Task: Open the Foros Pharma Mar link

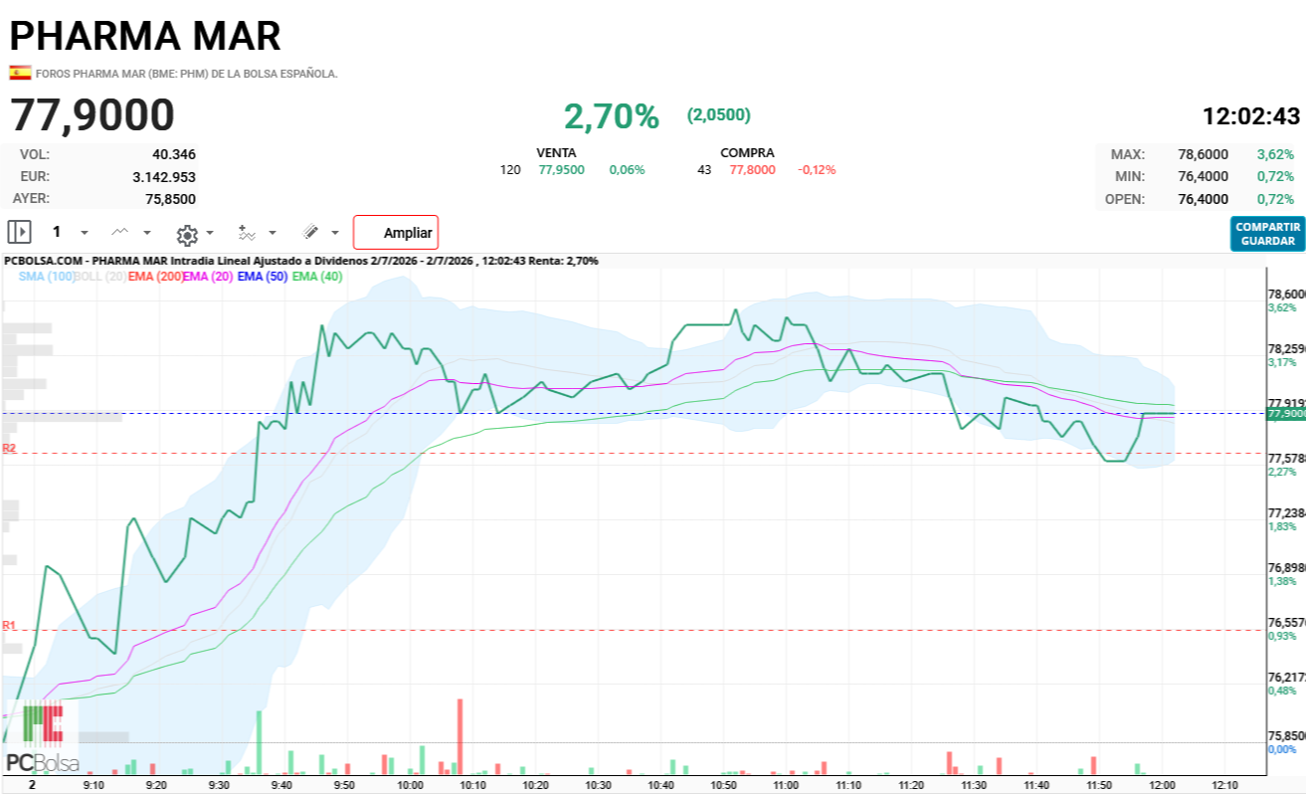Action: click(187, 74)
